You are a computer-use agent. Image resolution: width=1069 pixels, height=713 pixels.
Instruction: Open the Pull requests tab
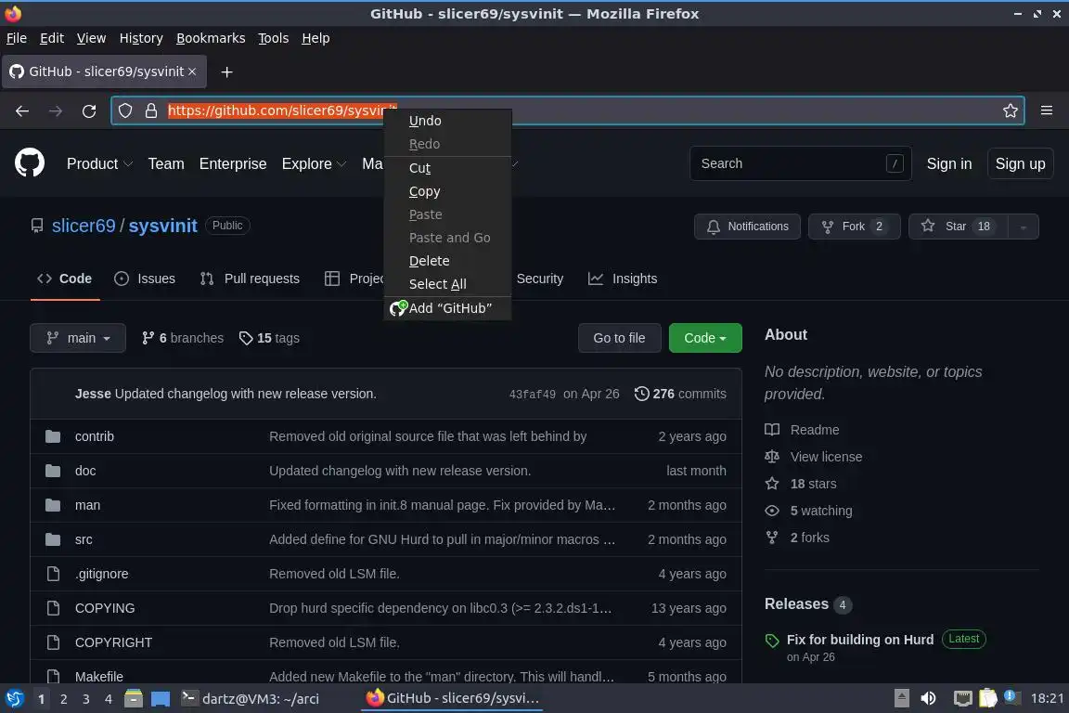pyautogui.click(x=250, y=279)
